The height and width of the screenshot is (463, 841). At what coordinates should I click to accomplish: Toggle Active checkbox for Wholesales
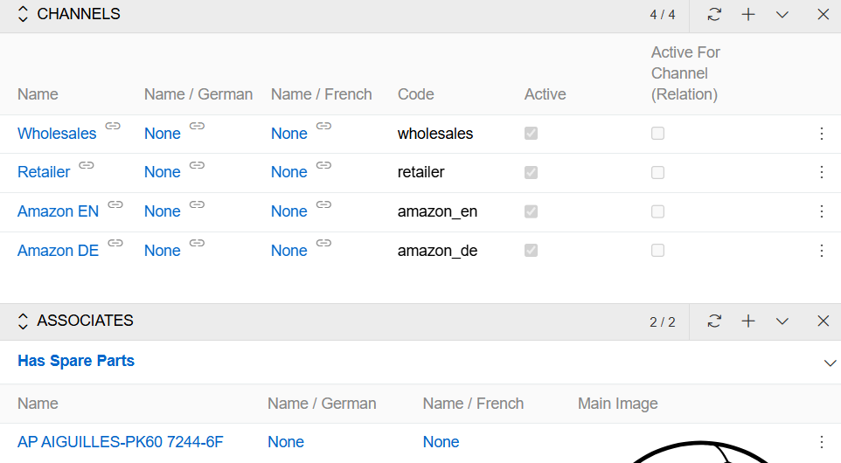(x=531, y=134)
